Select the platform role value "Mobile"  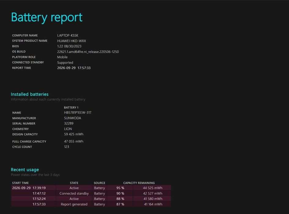click(x=62, y=57)
